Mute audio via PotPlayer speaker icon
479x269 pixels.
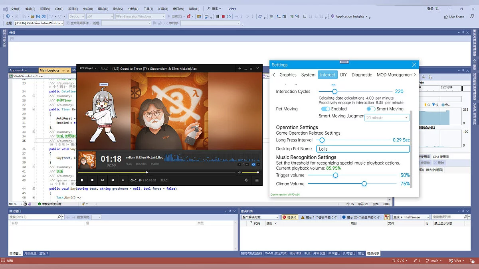coord(239,173)
